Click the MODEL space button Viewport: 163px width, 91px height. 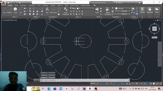[x=93, y=84]
